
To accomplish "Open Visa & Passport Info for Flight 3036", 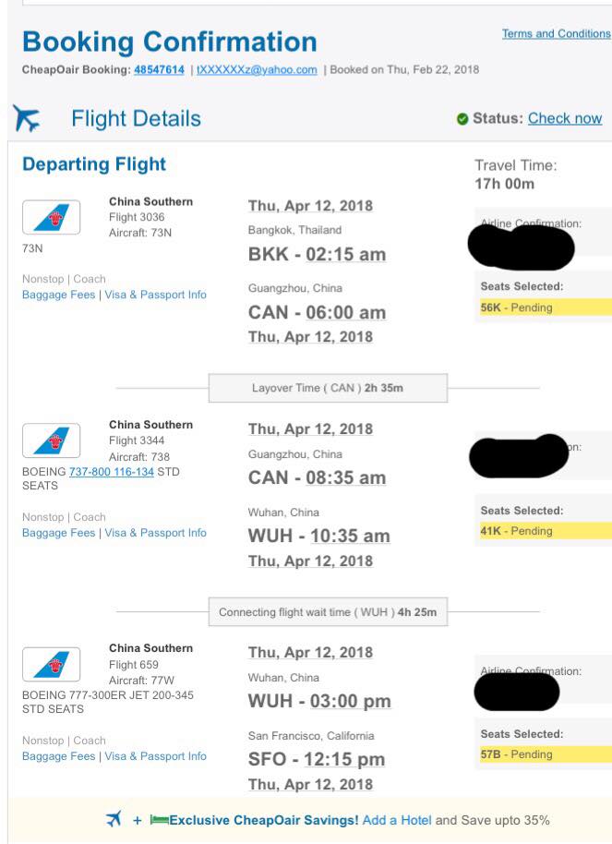I will pyautogui.click(x=156, y=295).
